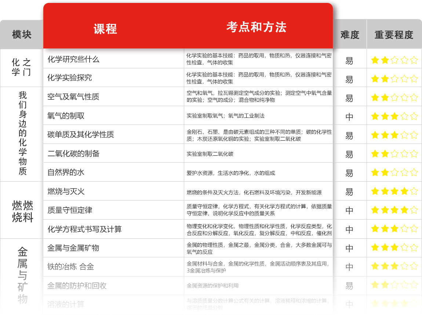Screen dimensions: 422x315
Task: Click star rating for 金属的防护和回收
Action: [394, 284]
